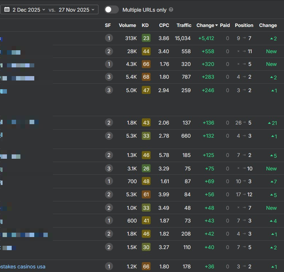This screenshot has width=284, height=272.
Task: Click SF badge in the 1.2K volume row
Action: [x=109, y=267]
